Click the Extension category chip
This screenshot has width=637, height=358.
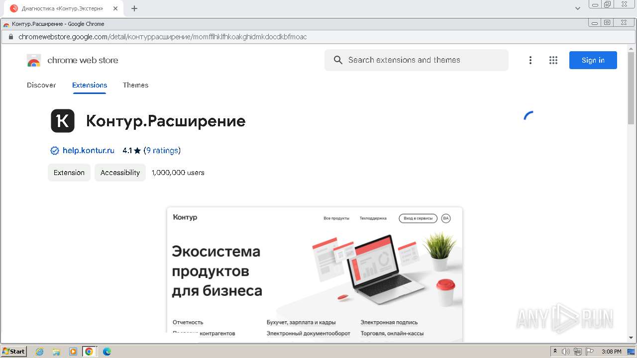pos(69,173)
